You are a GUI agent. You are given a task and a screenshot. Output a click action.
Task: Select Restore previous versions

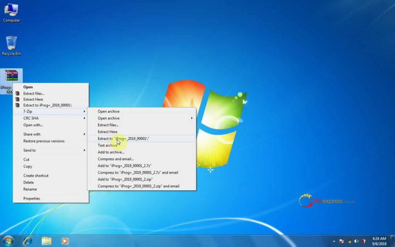[51, 141]
